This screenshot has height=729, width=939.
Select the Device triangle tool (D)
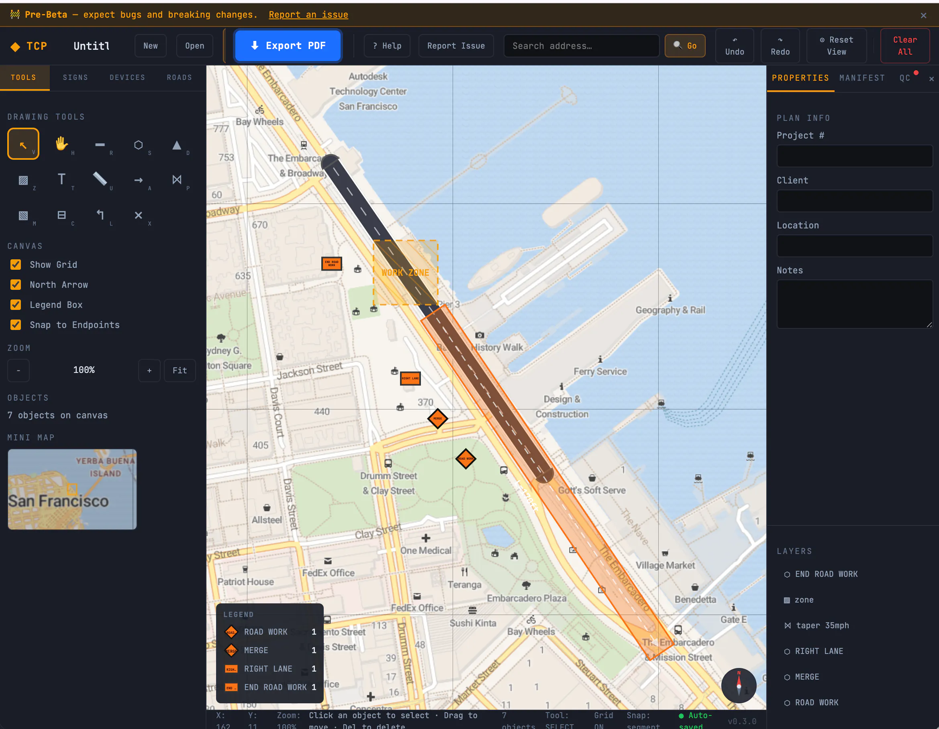pos(176,144)
